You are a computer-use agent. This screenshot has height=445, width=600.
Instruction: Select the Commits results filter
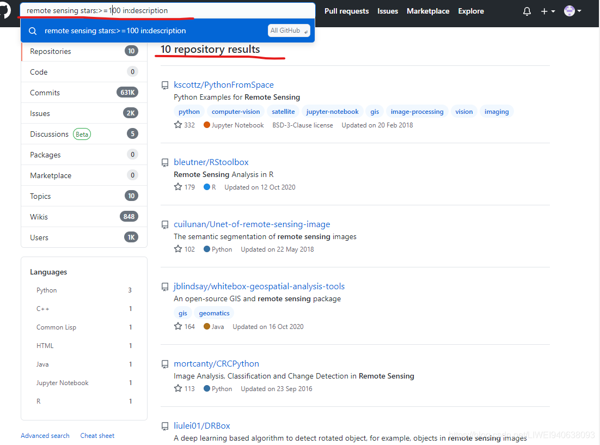tap(84, 93)
